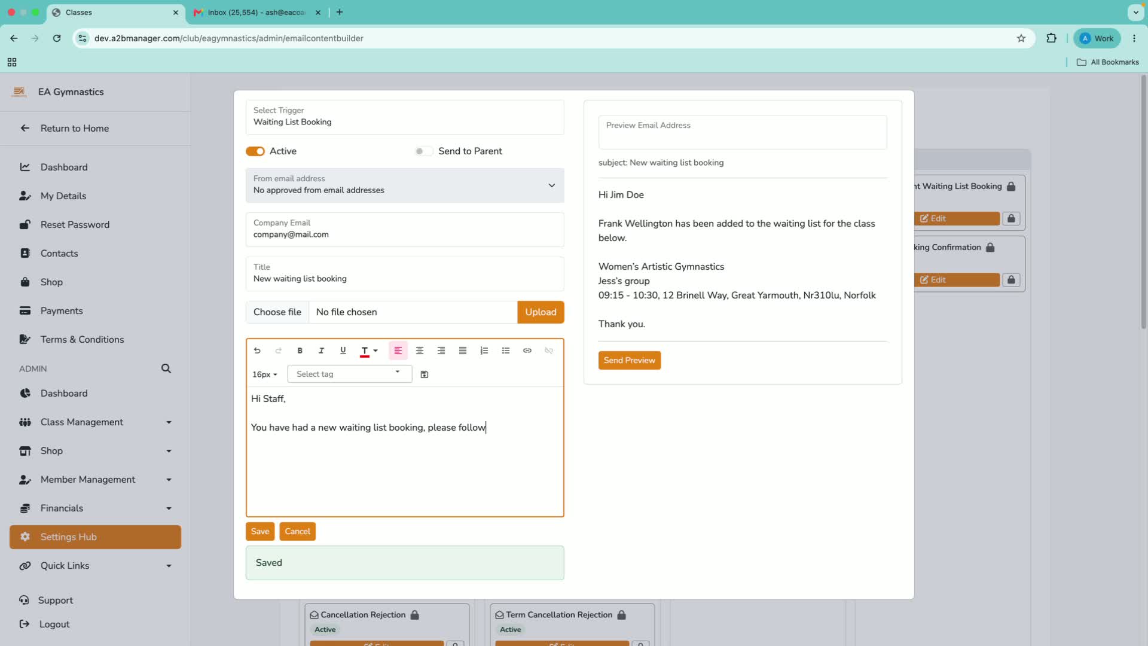This screenshot has width=1148, height=646.
Task: Switch to the Gmail Inbox browser tab
Action: [x=257, y=13]
